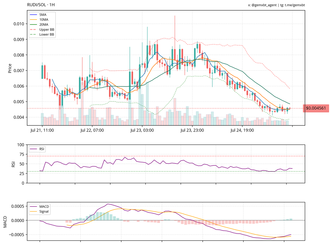The height and width of the screenshot is (245, 330).
Task: Click the Jul 22, 07:00 time label
Action: click(92, 130)
